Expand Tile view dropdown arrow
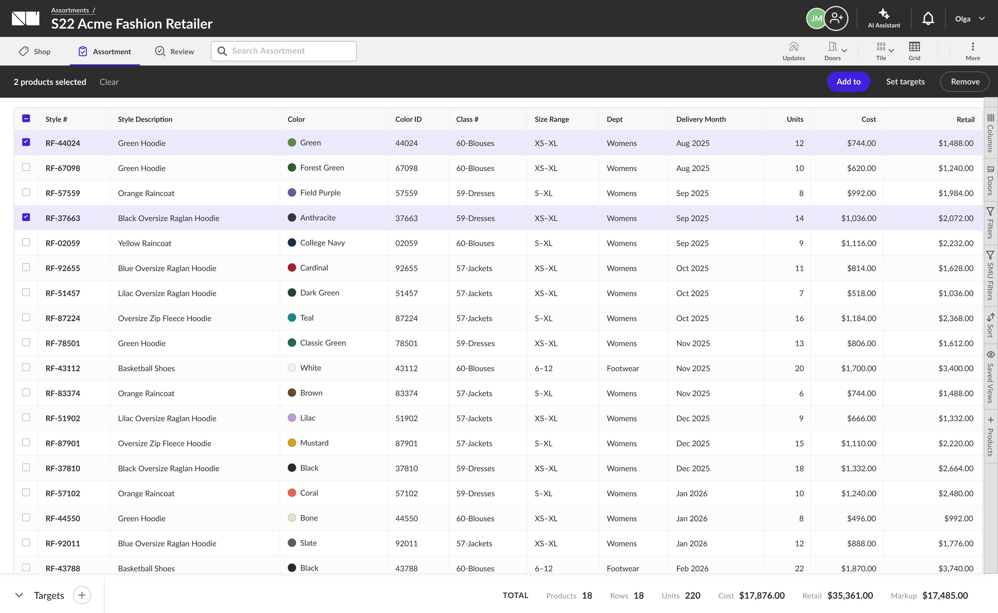Image resolution: width=998 pixels, height=613 pixels. pos(891,51)
